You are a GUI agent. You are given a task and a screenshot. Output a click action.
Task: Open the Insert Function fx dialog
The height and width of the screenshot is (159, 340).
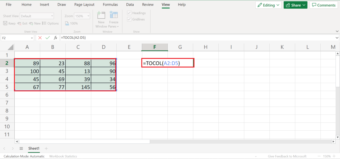[x=55, y=38]
